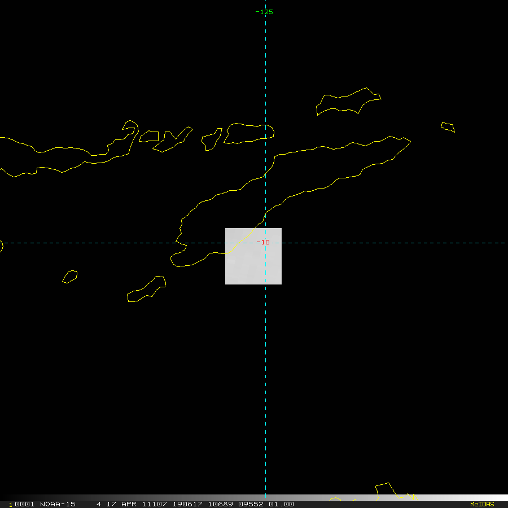
Task: Click the red -10 latitude label
Action: click(263, 243)
